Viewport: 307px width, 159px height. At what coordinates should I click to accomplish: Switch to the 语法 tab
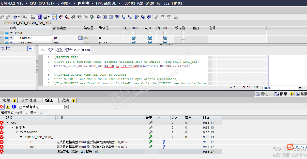[x=68, y=101]
